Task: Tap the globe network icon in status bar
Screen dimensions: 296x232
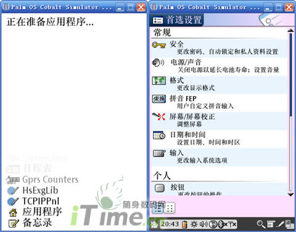Action: pyautogui.click(x=213, y=224)
